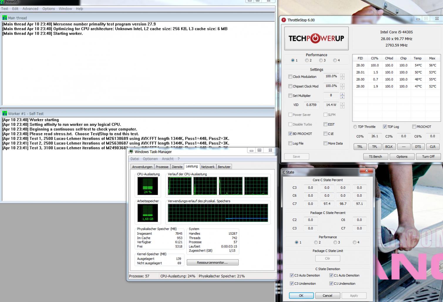Viewport: 443px width, 302px height.
Task: Select ThrottleStop performance profile 2
Action: point(306,60)
